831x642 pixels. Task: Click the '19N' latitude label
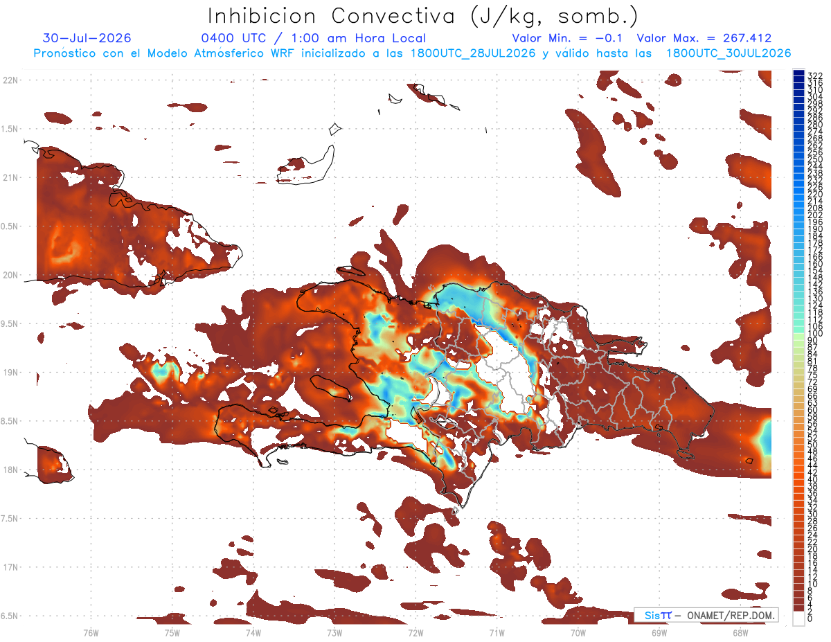pos(10,373)
